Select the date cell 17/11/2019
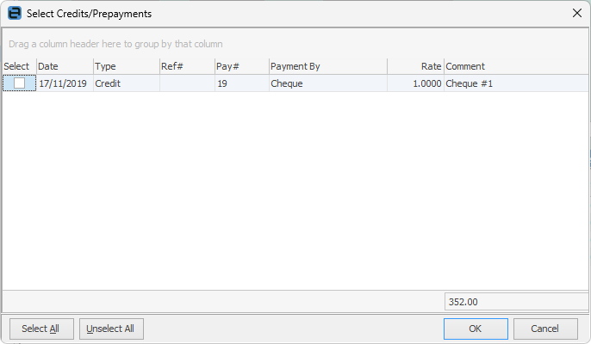The image size is (591, 344). (x=65, y=83)
